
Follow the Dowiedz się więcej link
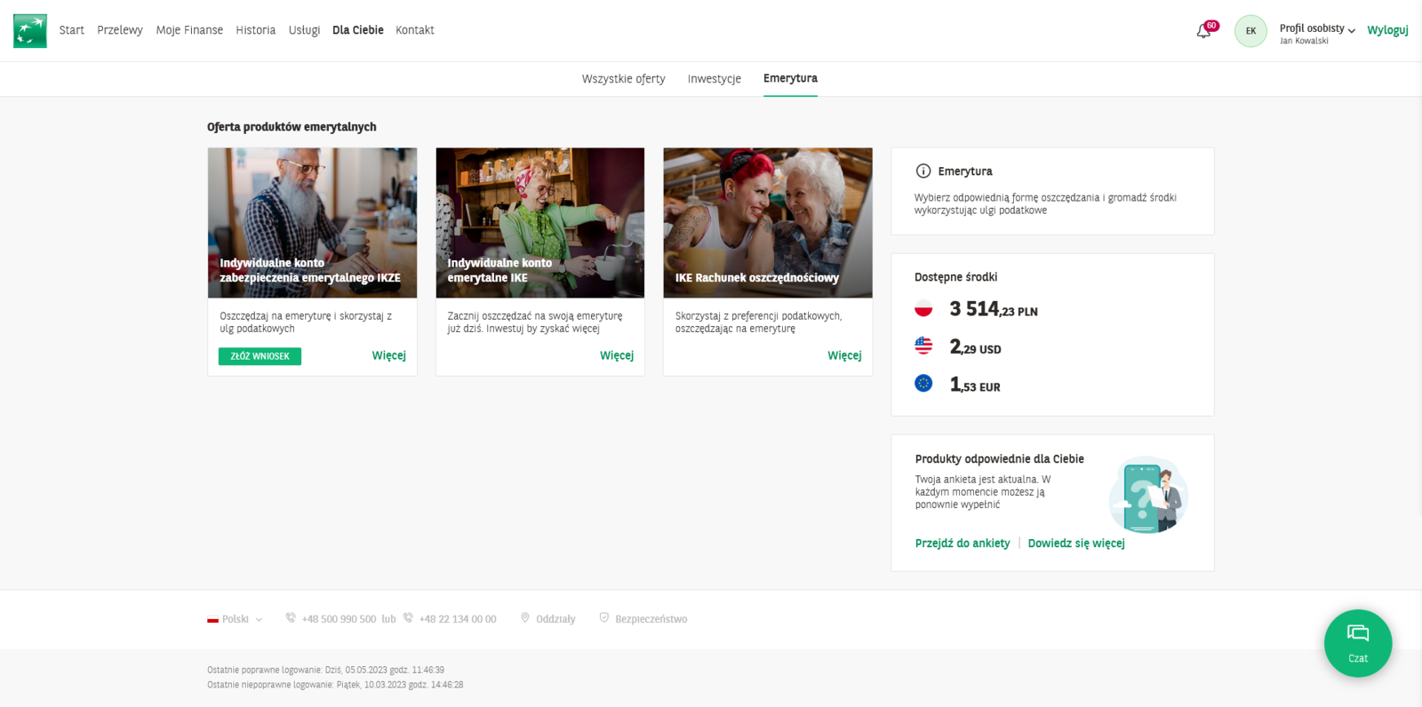(x=1076, y=544)
